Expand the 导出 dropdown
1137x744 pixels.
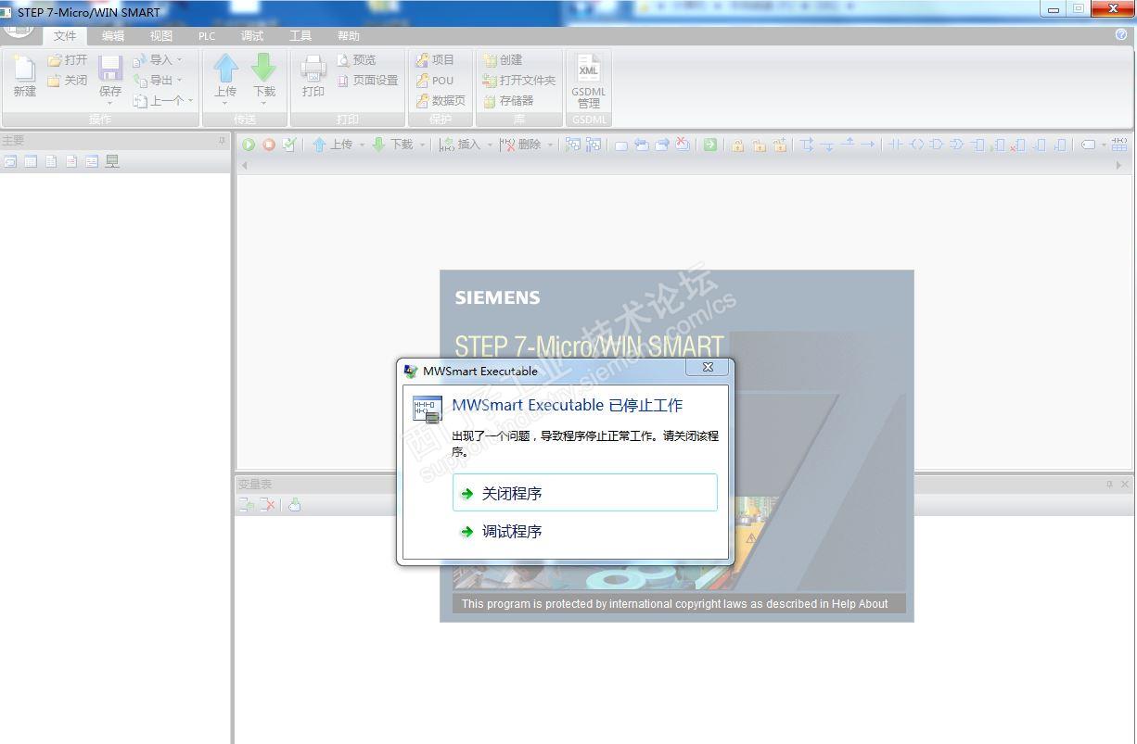tap(180, 81)
